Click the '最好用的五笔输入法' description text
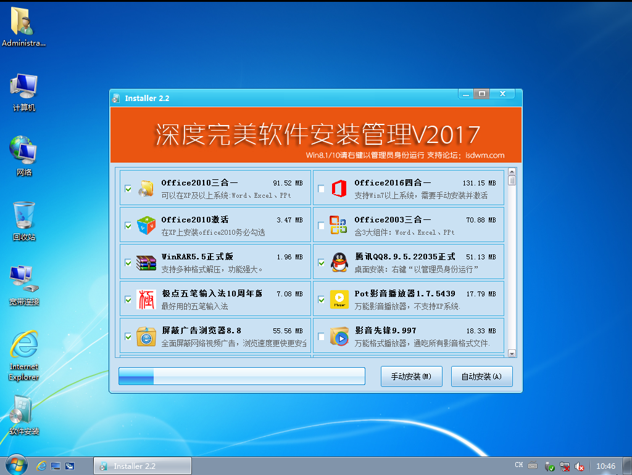This screenshot has width=632, height=475. (194, 306)
